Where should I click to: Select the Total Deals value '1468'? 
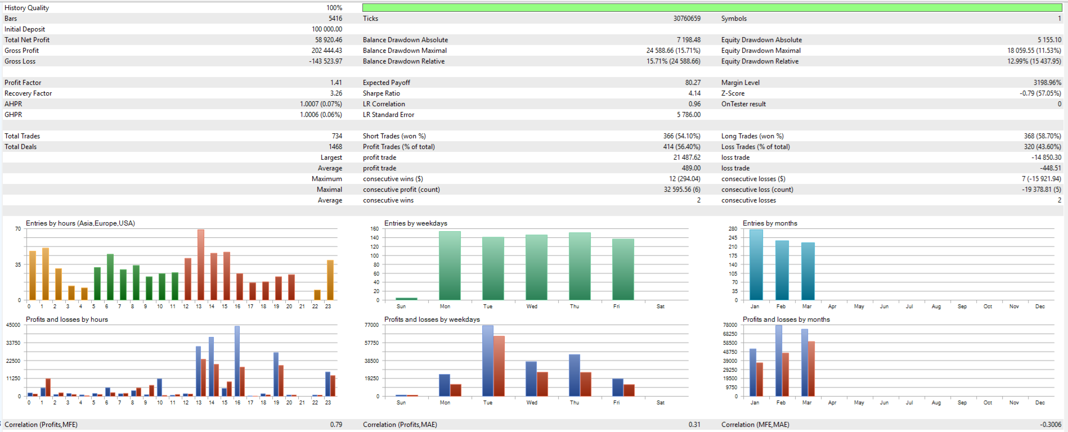(x=335, y=147)
